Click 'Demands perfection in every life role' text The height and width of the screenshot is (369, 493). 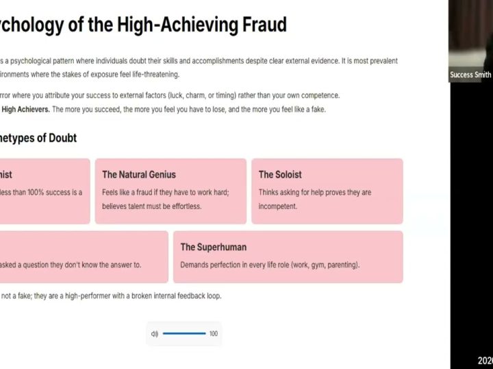[270, 264]
